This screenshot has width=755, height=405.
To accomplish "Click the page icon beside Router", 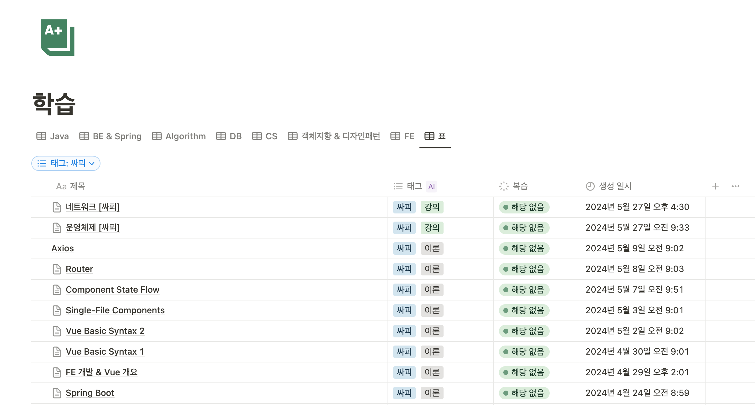I will pyautogui.click(x=57, y=269).
